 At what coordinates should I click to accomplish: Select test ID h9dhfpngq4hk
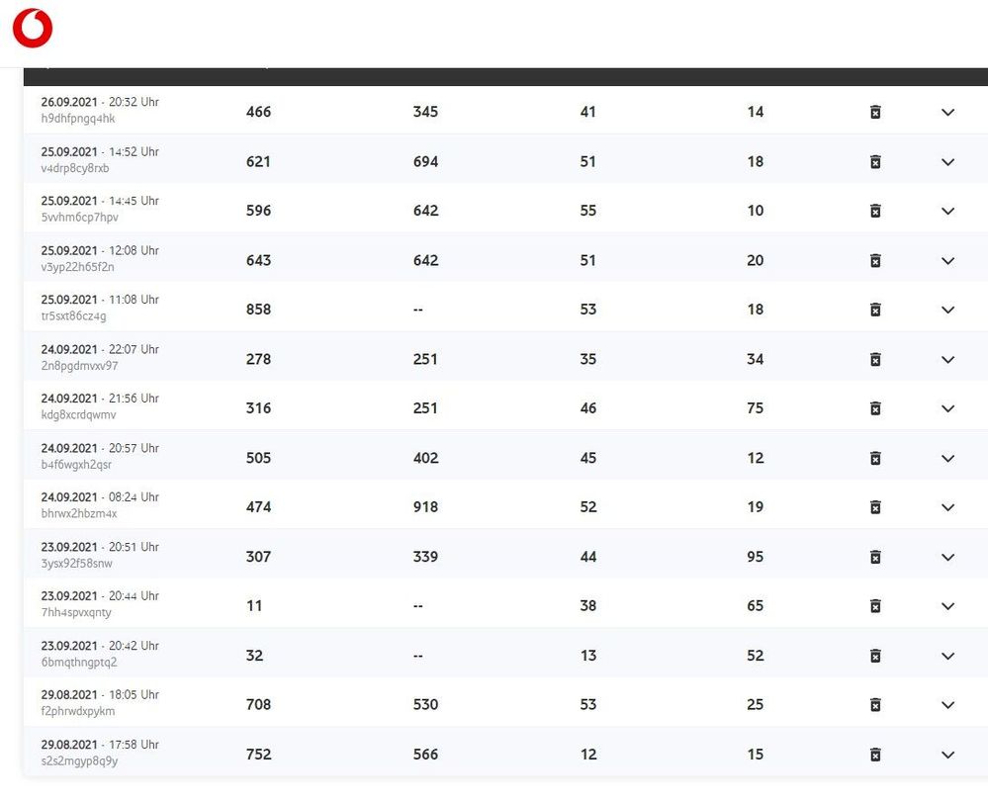[78, 119]
